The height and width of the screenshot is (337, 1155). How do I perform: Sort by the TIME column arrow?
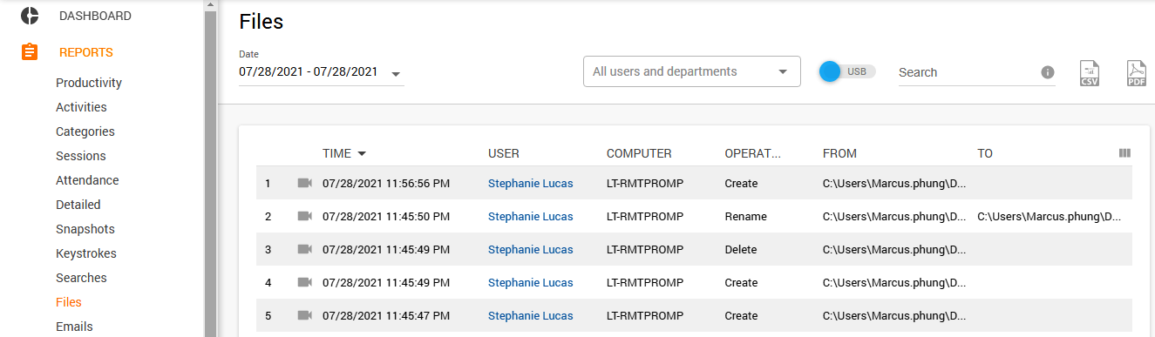click(362, 153)
